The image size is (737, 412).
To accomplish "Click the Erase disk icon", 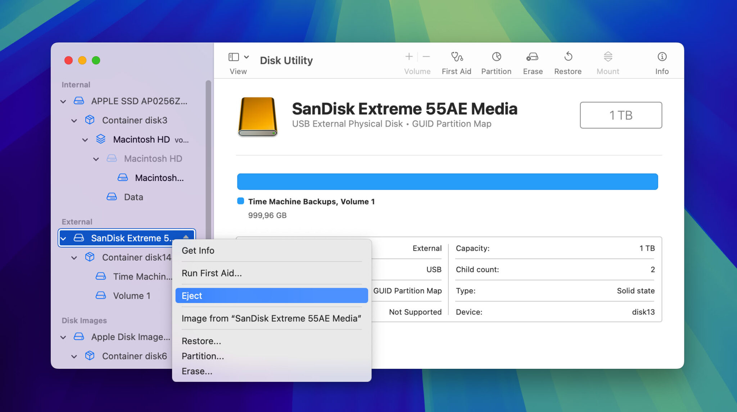I will click(532, 57).
